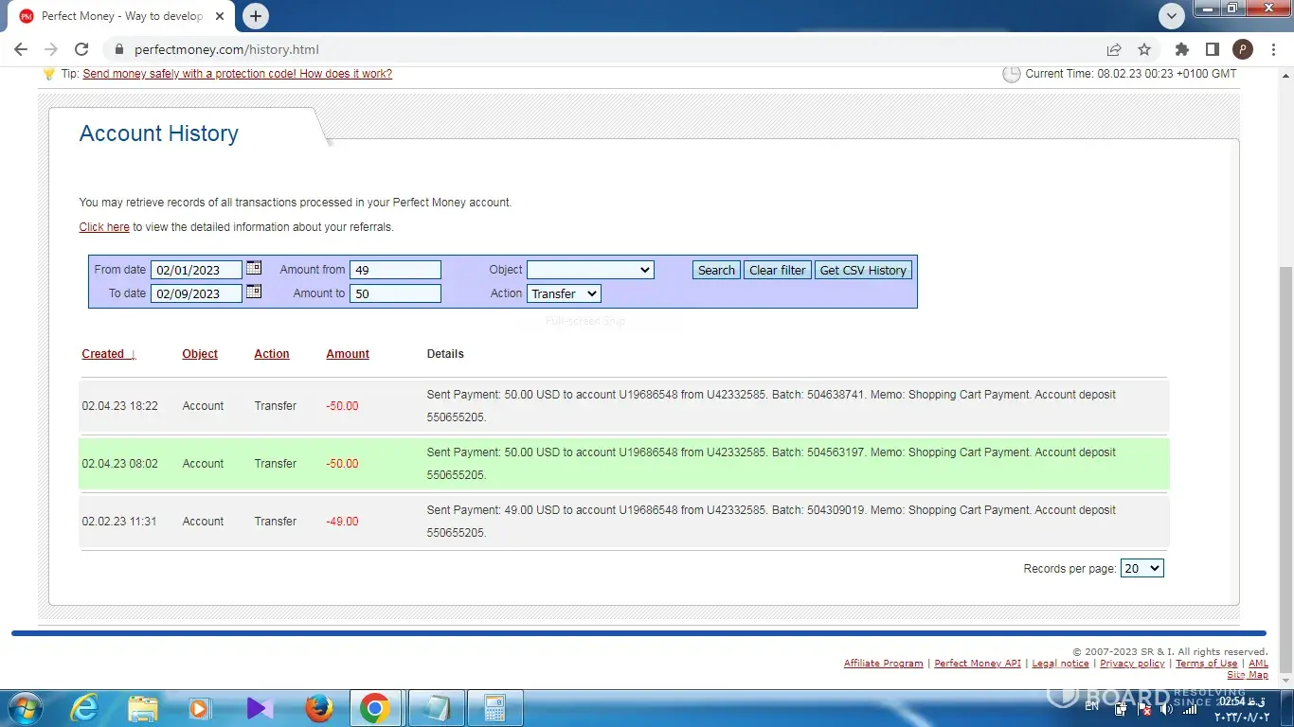1294x727 pixels.
Task: Open the Chrome extensions puzzle icon
Action: click(x=1181, y=49)
